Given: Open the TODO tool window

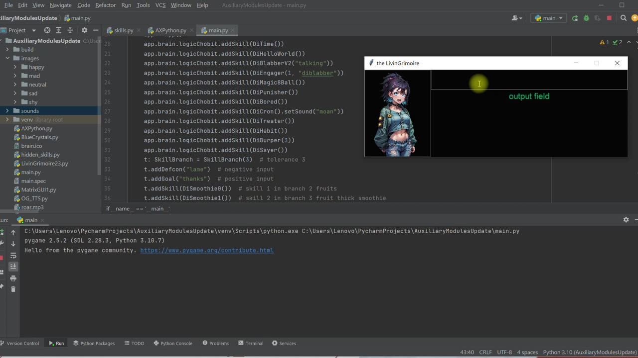Looking at the screenshot, I should coord(134,343).
